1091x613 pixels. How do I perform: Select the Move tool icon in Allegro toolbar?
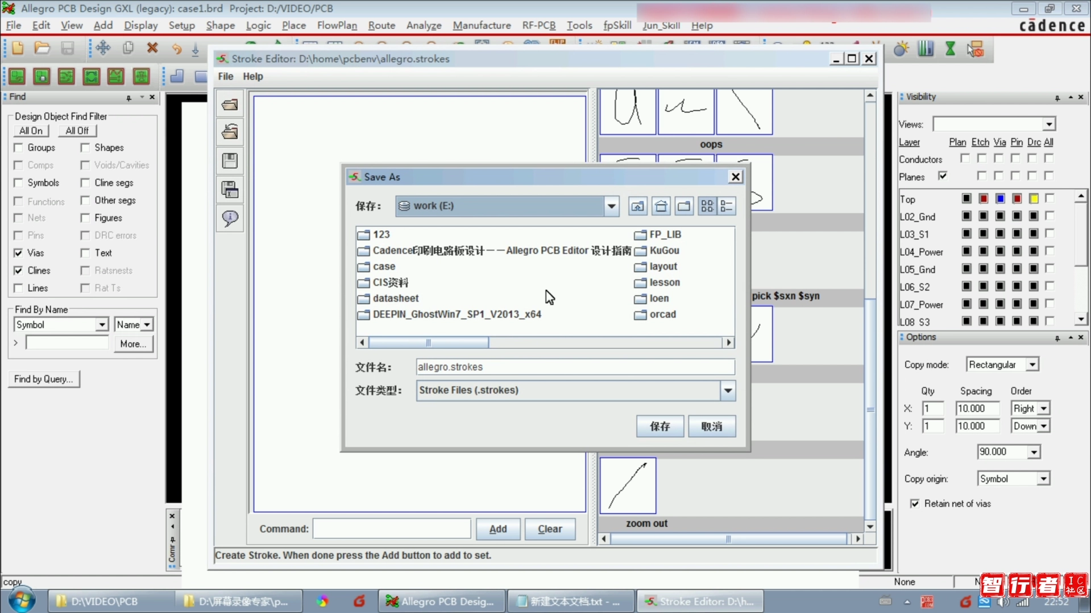[103, 48]
